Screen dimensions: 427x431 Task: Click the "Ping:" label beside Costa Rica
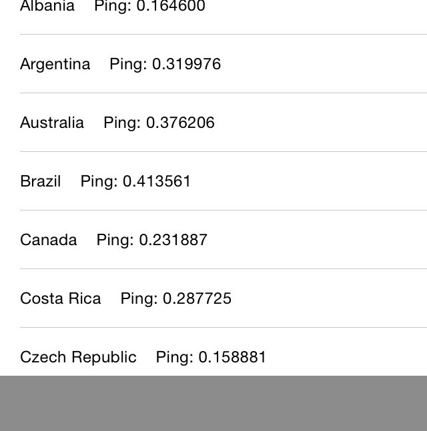coord(139,298)
